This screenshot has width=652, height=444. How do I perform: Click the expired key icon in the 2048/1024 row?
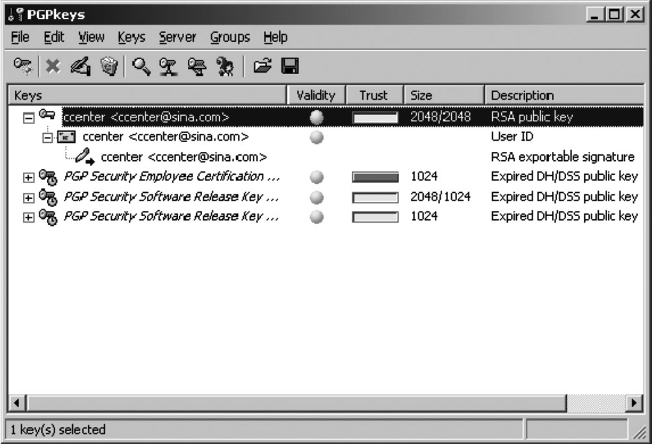pyautogui.click(x=48, y=197)
